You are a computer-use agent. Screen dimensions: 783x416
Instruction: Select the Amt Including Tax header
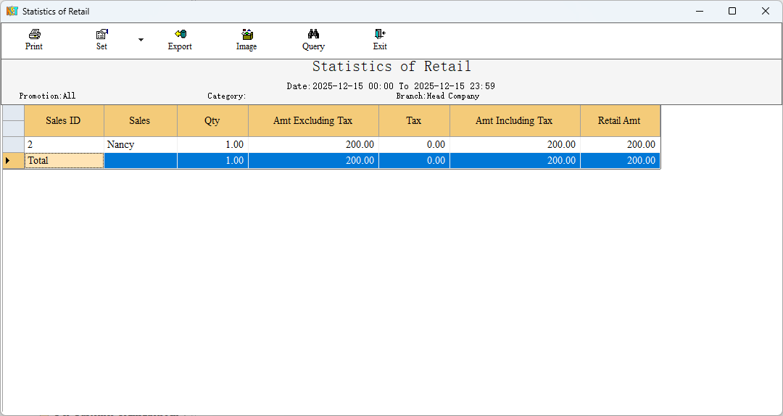[514, 121]
